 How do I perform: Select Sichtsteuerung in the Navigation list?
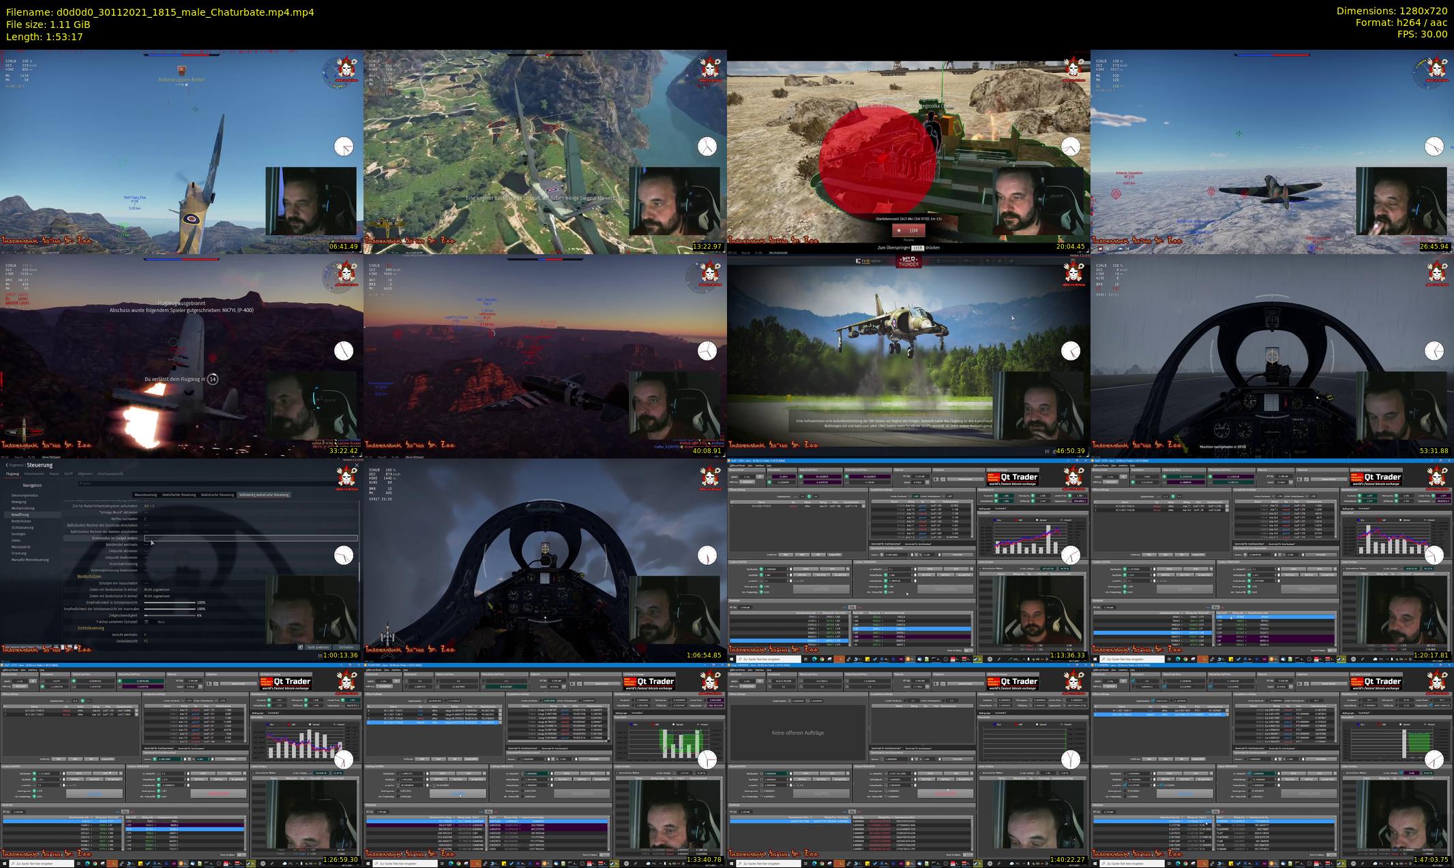pyautogui.click(x=23, y=527)
